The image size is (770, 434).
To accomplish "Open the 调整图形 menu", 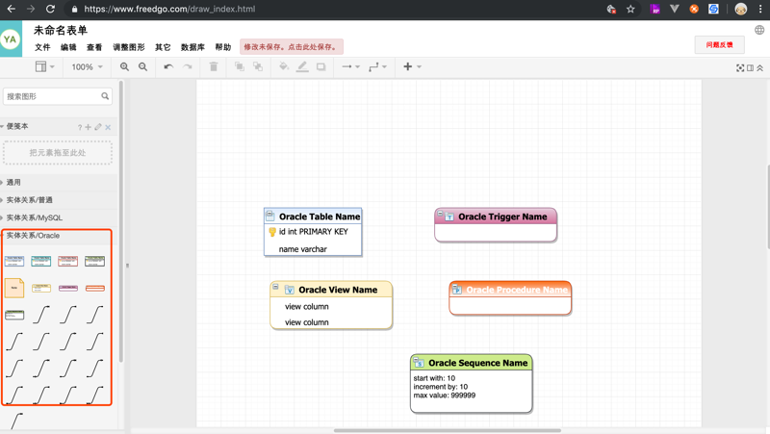I will tap(129, 47).
